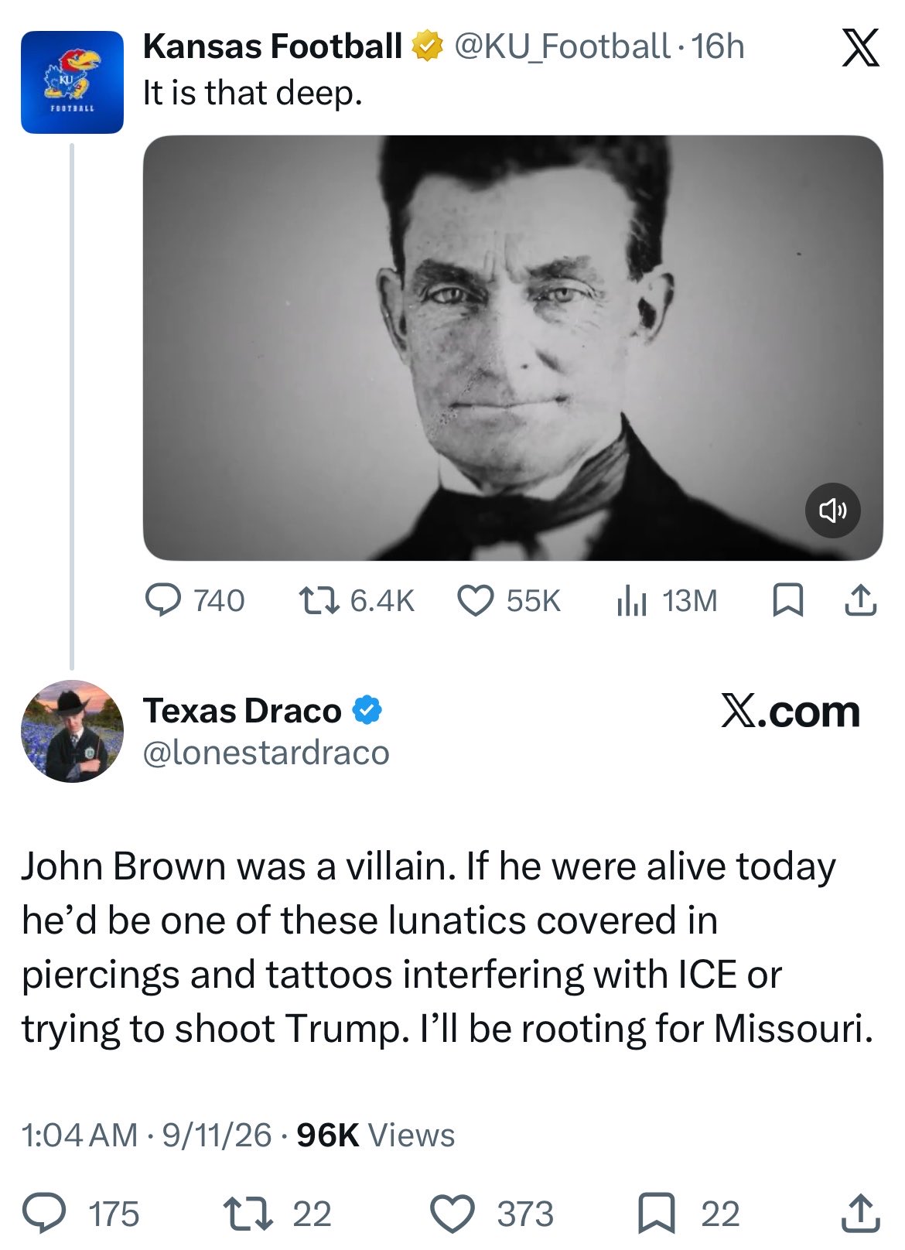The image size is (905, 1250).
Task: Open the Kansas Football profile avatar
Action: click(72, 82)
